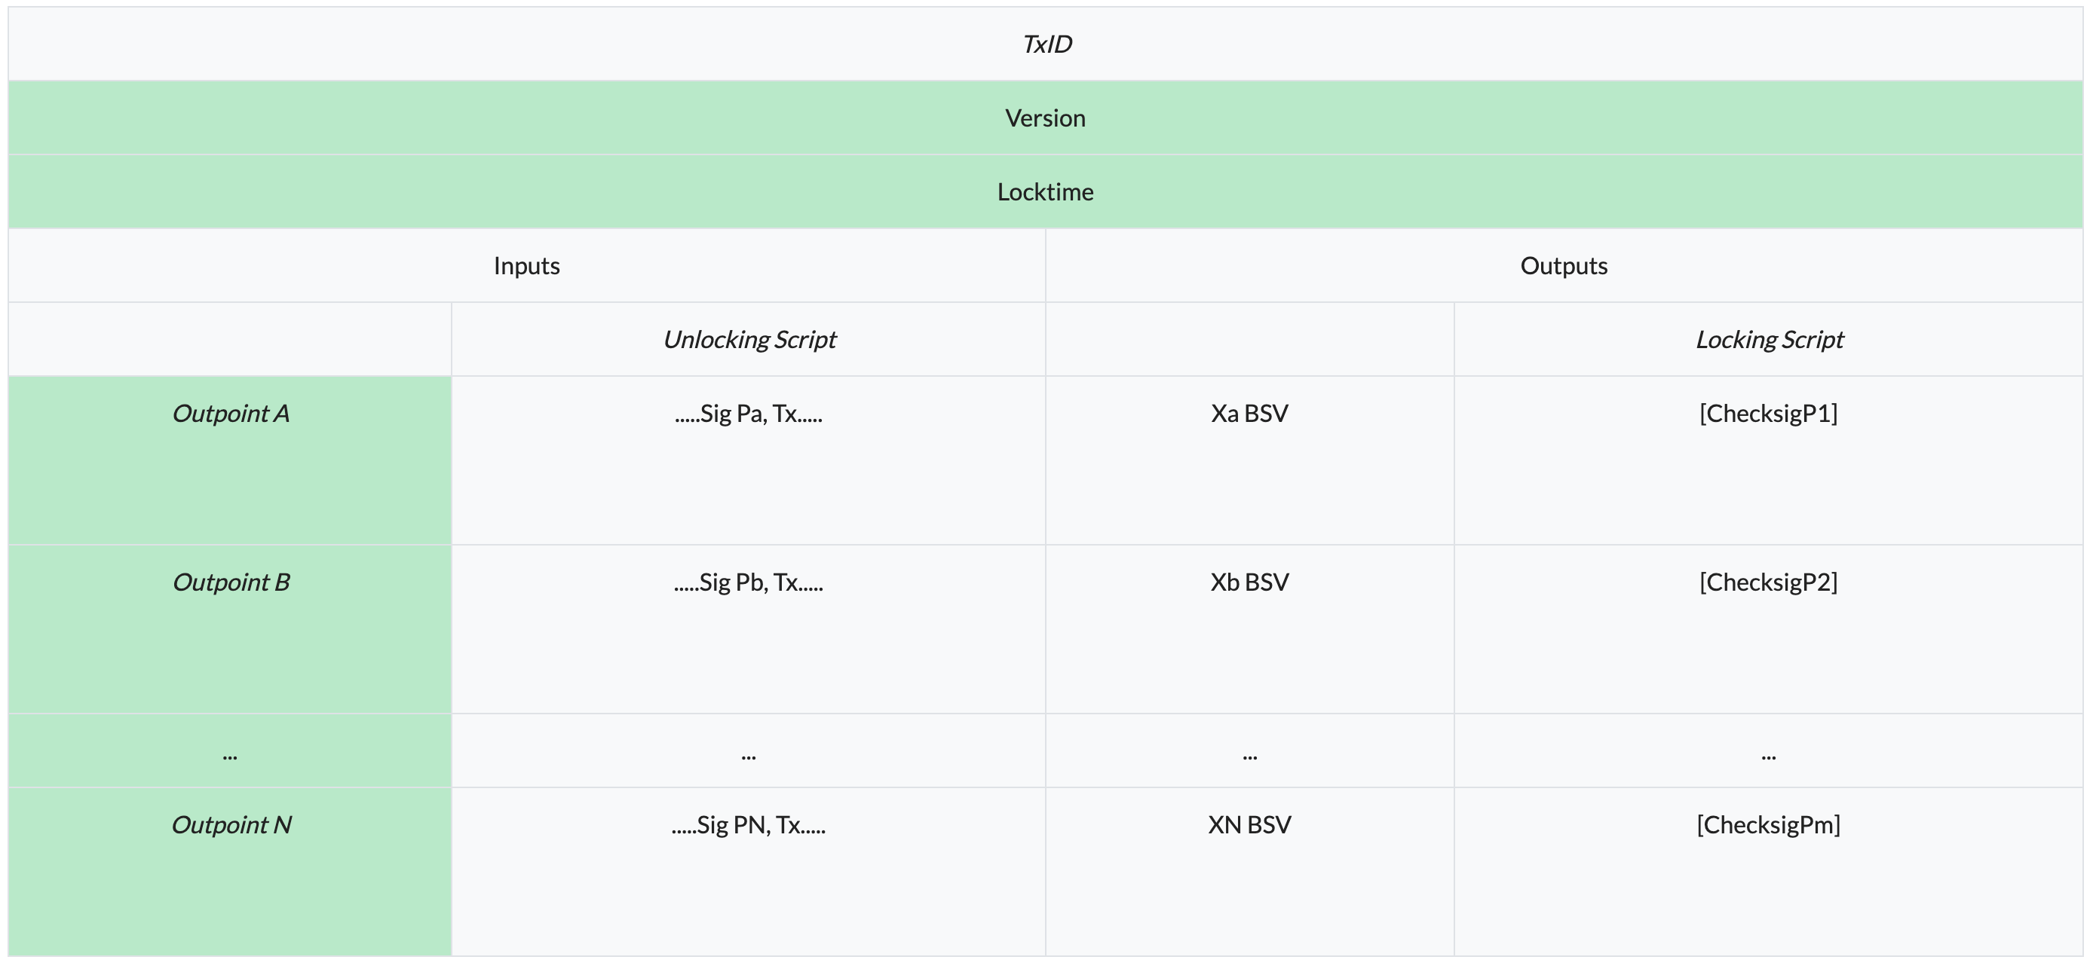This screenshot has height=972, width=2093.
Task: Click the [ChecksigPm] locking script
Action: (x=1768, y=826)
